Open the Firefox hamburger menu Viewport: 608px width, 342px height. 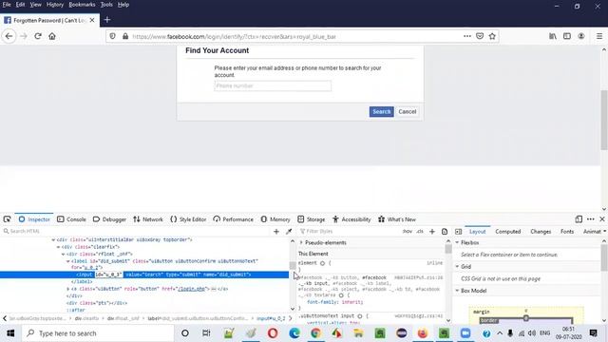pyautogui.click(x=599, y=36)
